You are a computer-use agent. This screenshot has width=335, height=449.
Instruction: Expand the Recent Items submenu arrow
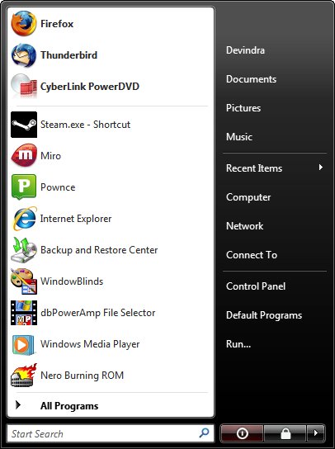coord(321,168)
